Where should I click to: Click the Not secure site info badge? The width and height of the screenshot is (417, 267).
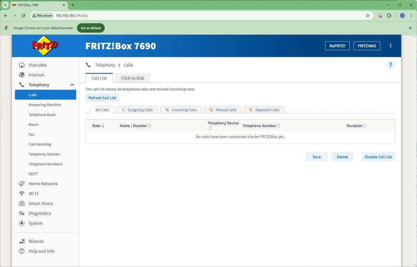coord(42,16)
